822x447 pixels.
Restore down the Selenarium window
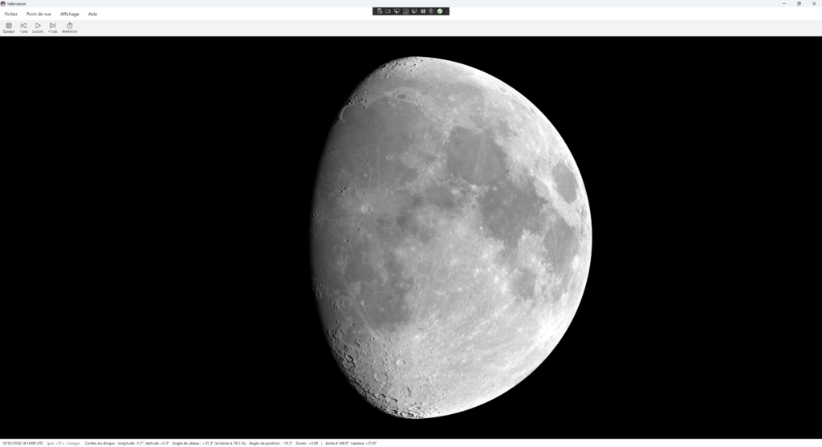(x=799, y=4)
